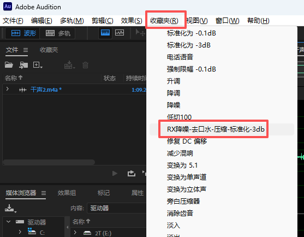Open the New File dropdown icon

tap(38, 65)
